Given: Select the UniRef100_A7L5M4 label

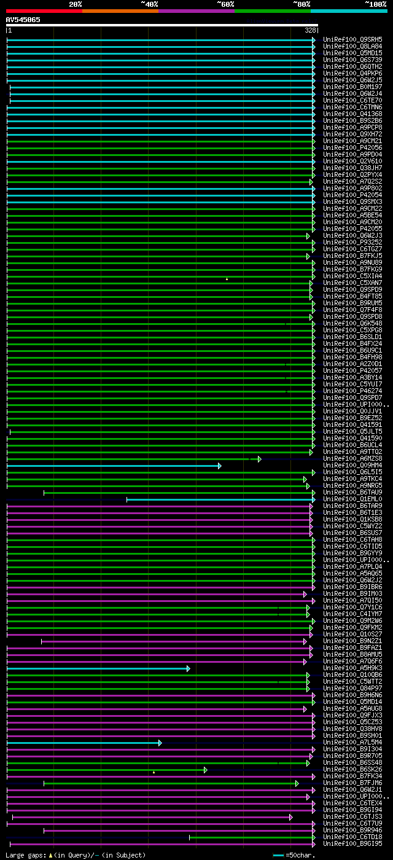Looking at the screenshot, I should [x=352, y=742].
